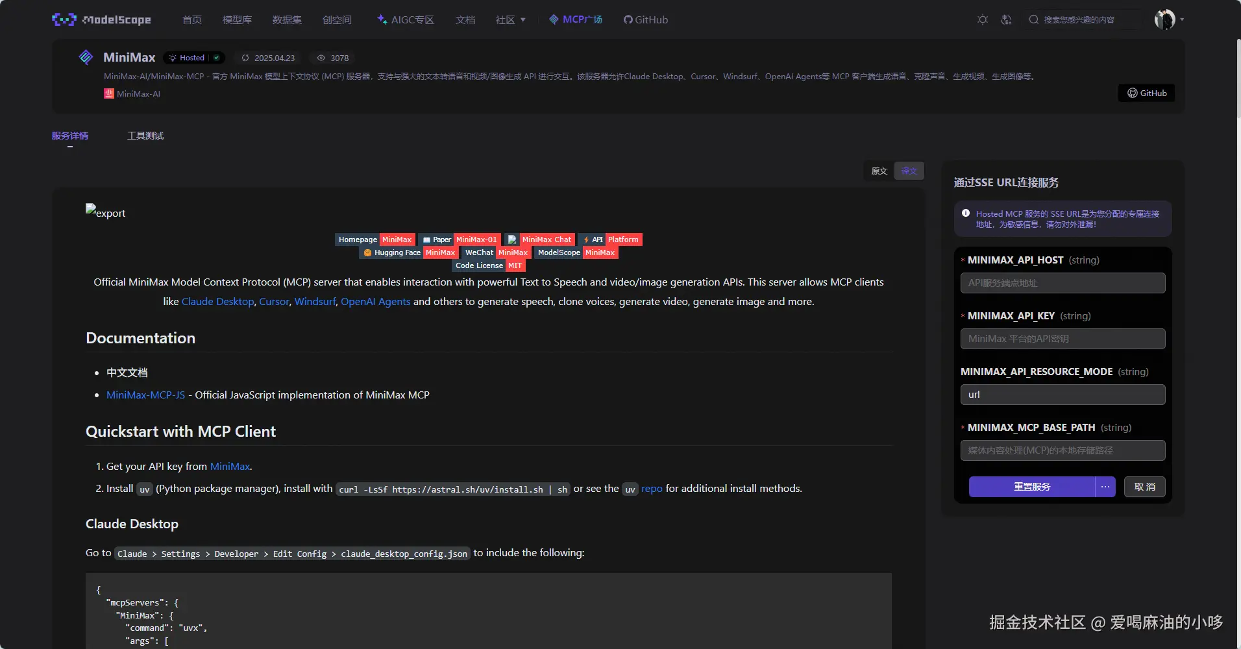Image resolution: width=1241 pixels, height=649 pixels.
Task: Open the OpenAI Agents link
Action: click(375, 301)
